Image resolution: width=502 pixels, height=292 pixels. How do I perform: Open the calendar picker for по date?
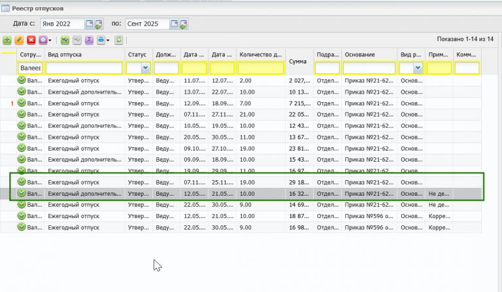click(x=174, y=24)
